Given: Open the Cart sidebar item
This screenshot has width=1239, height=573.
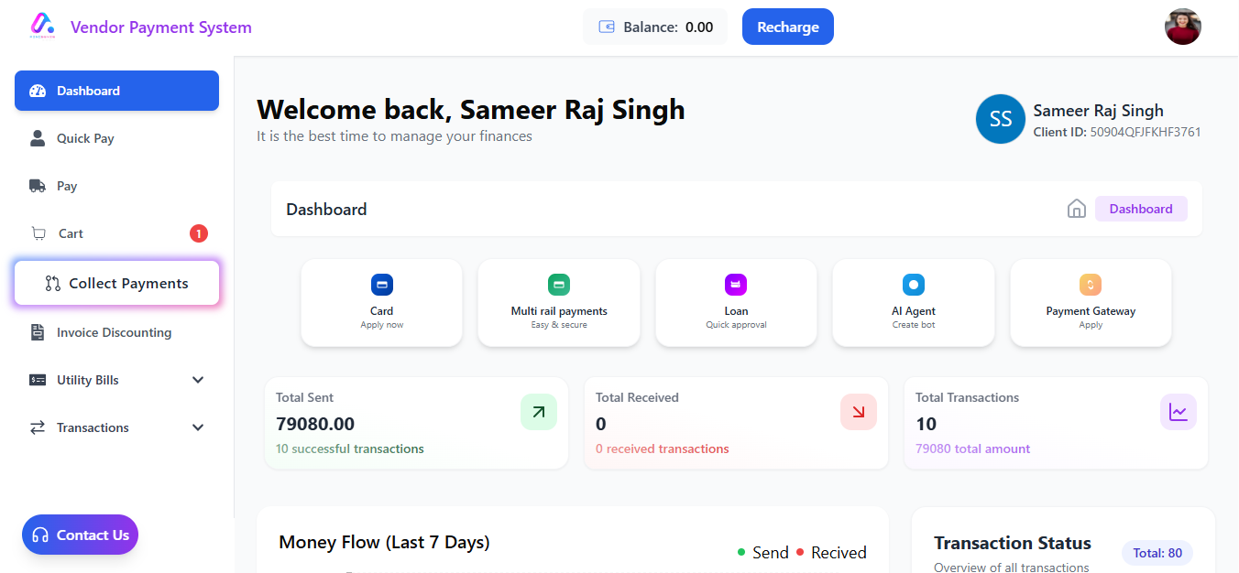Looking at the screenshot, I should (x=71, y=233).
